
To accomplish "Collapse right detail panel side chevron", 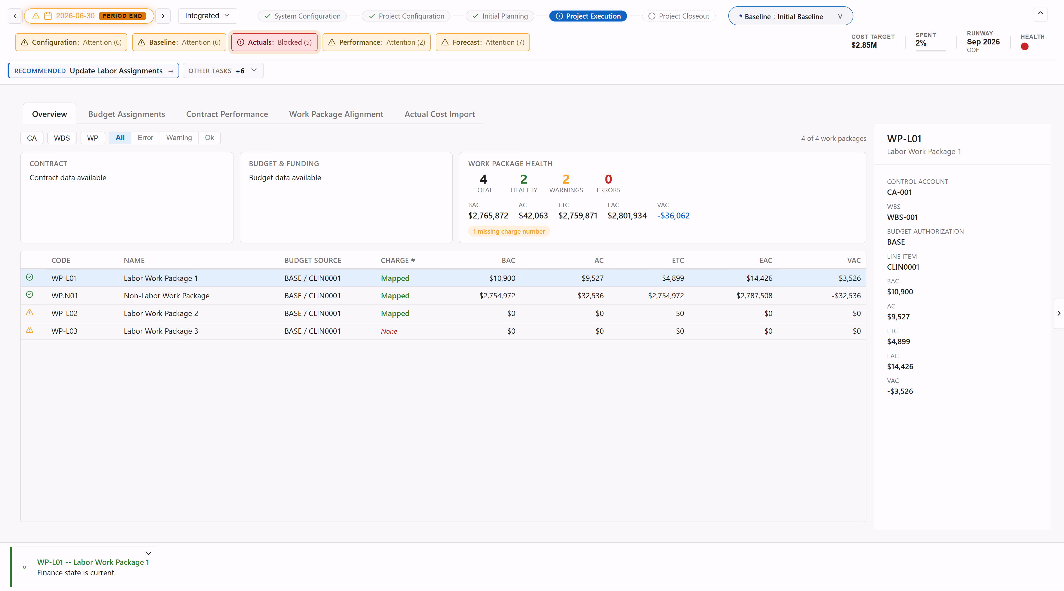I will click(x=1059, y=313).
